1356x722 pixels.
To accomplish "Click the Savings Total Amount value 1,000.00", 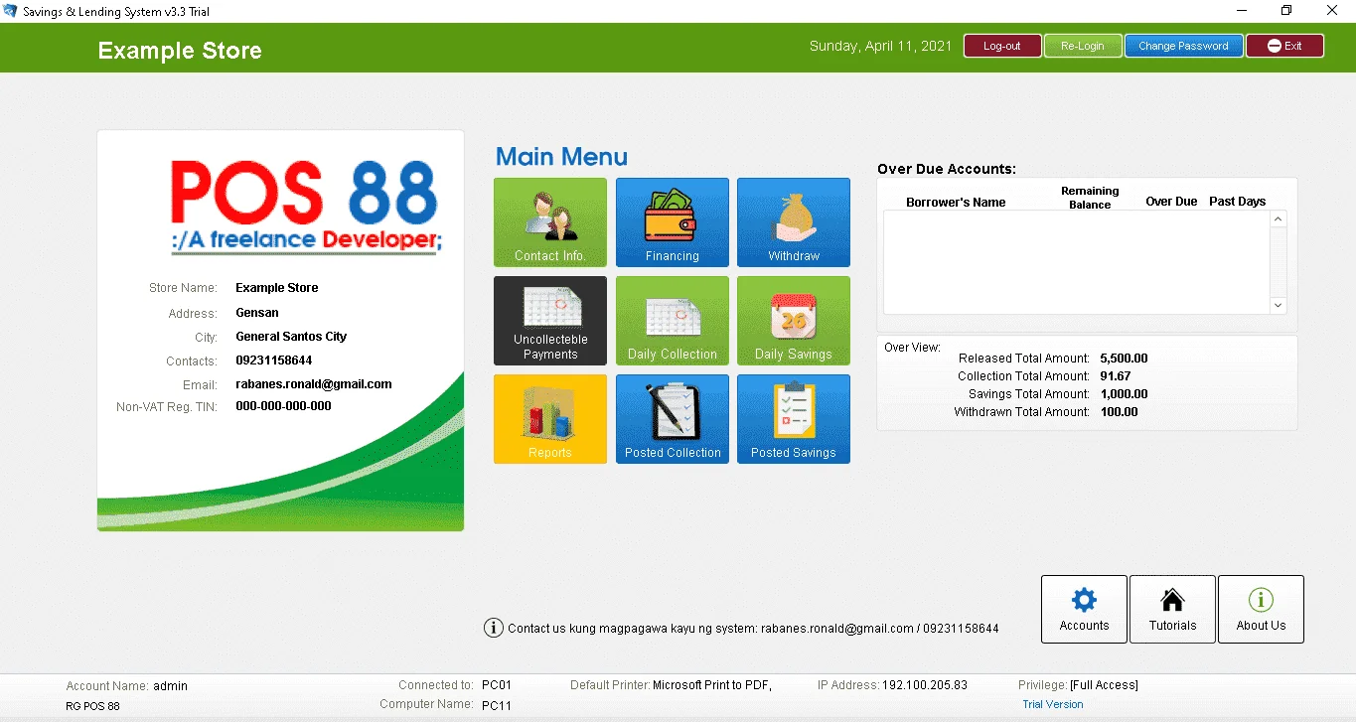I will click(1124, 394).
